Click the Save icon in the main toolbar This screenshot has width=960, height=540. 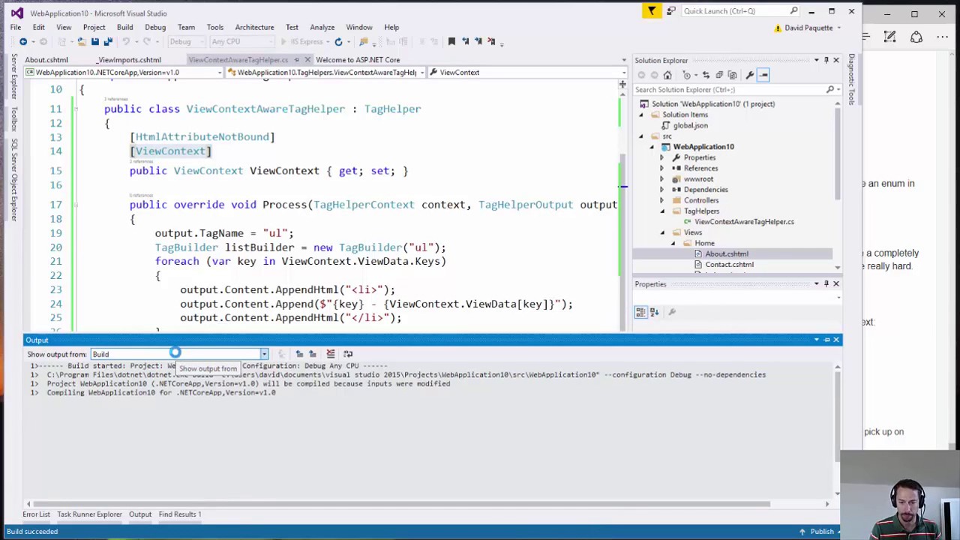point(95,41)
